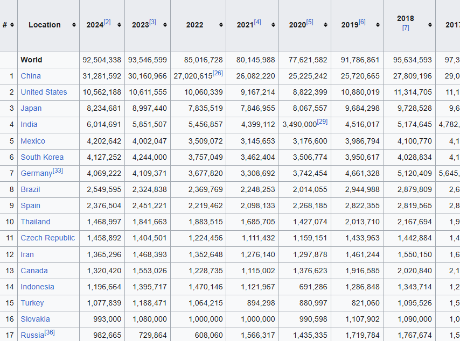Select Mexico 2020 value 3,176,600
The image size is (460, 341).
click(310, 141)
